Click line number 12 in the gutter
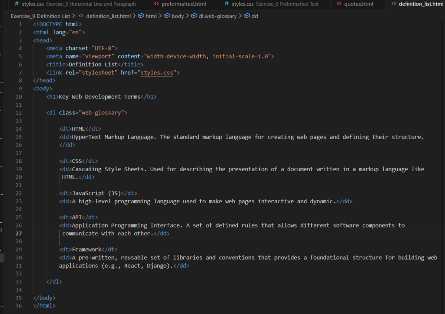 pos(19,112)
